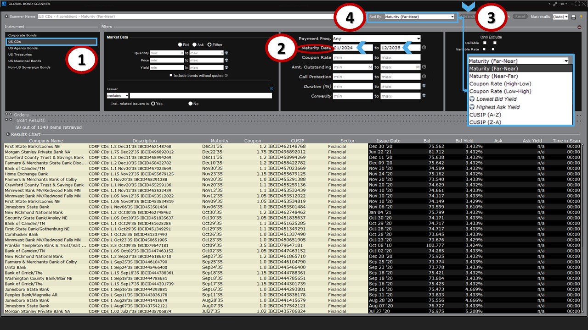
Task: Click the icon beside Quantity max field
Action: tap(227, 53)
